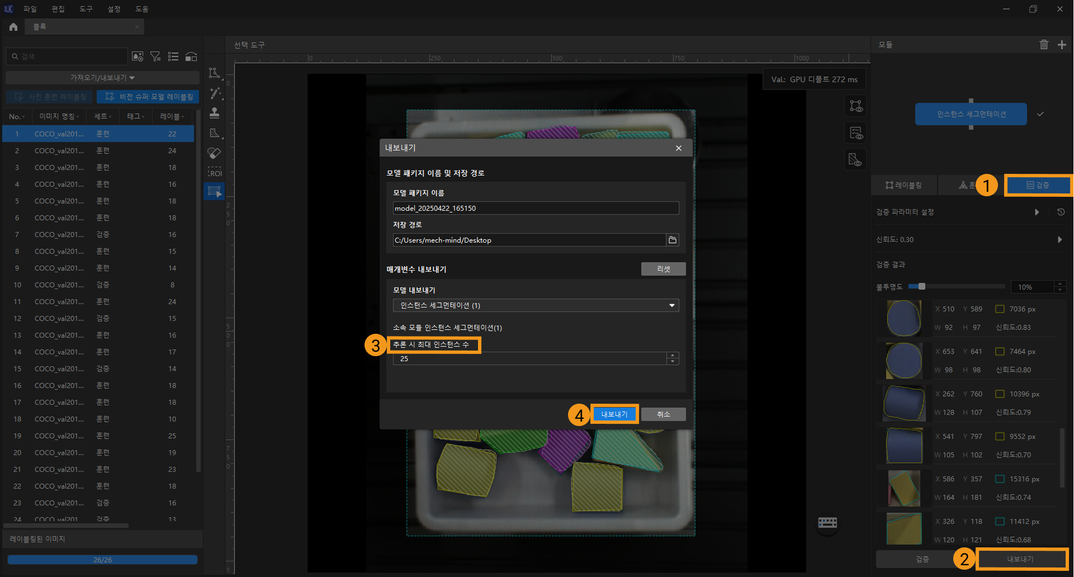Click checkmark beside 인스턴스 세그먼테이션 module
Screen dimensions: 1074x577
click(x=1040, y=114)
